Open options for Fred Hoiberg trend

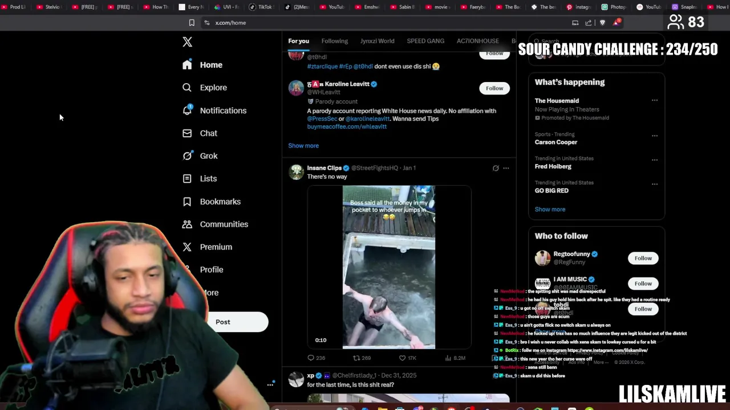click(x=655, y=159)
